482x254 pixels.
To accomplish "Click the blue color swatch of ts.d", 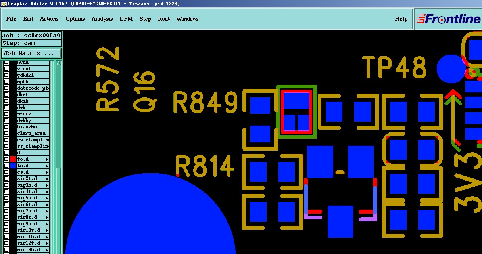I will point(13,166).
